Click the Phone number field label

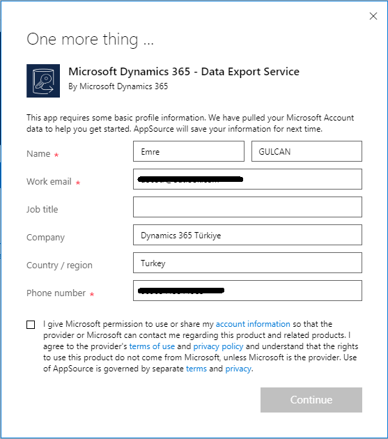pos(56,293)
